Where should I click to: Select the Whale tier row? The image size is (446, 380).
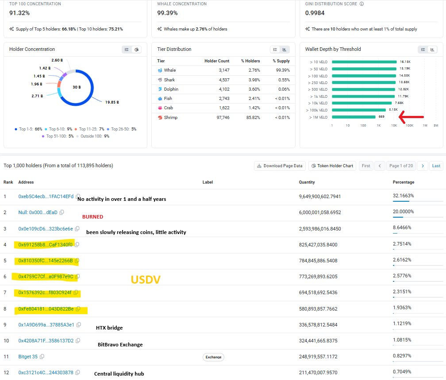click(223, 70)
